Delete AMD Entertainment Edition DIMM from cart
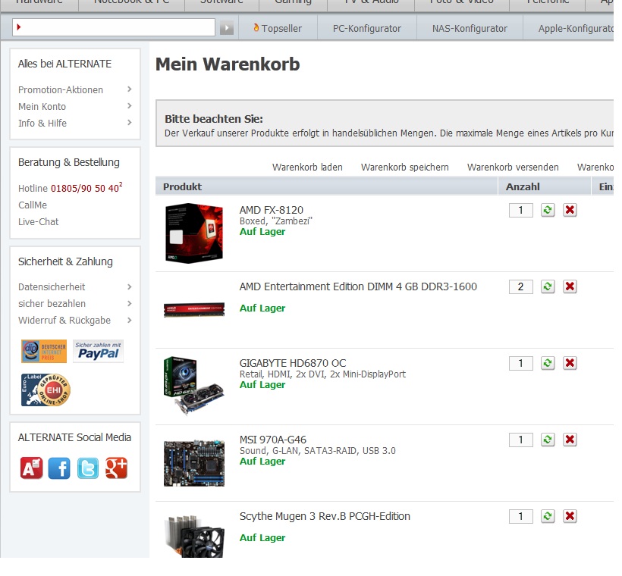This screenshot has width=622, height=576. tap(570, 286)
